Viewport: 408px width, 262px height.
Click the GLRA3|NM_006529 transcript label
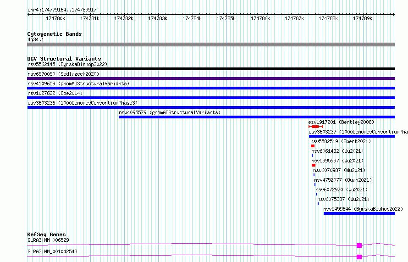48,240
